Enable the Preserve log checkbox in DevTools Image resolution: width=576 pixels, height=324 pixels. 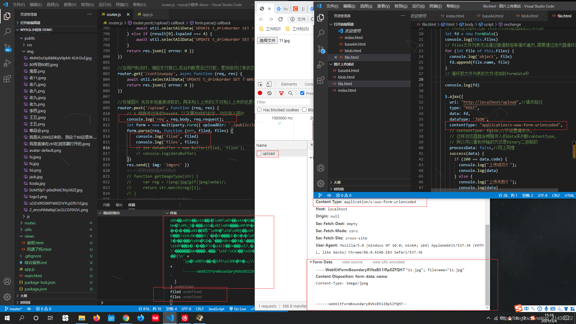[x=302, y=93]
